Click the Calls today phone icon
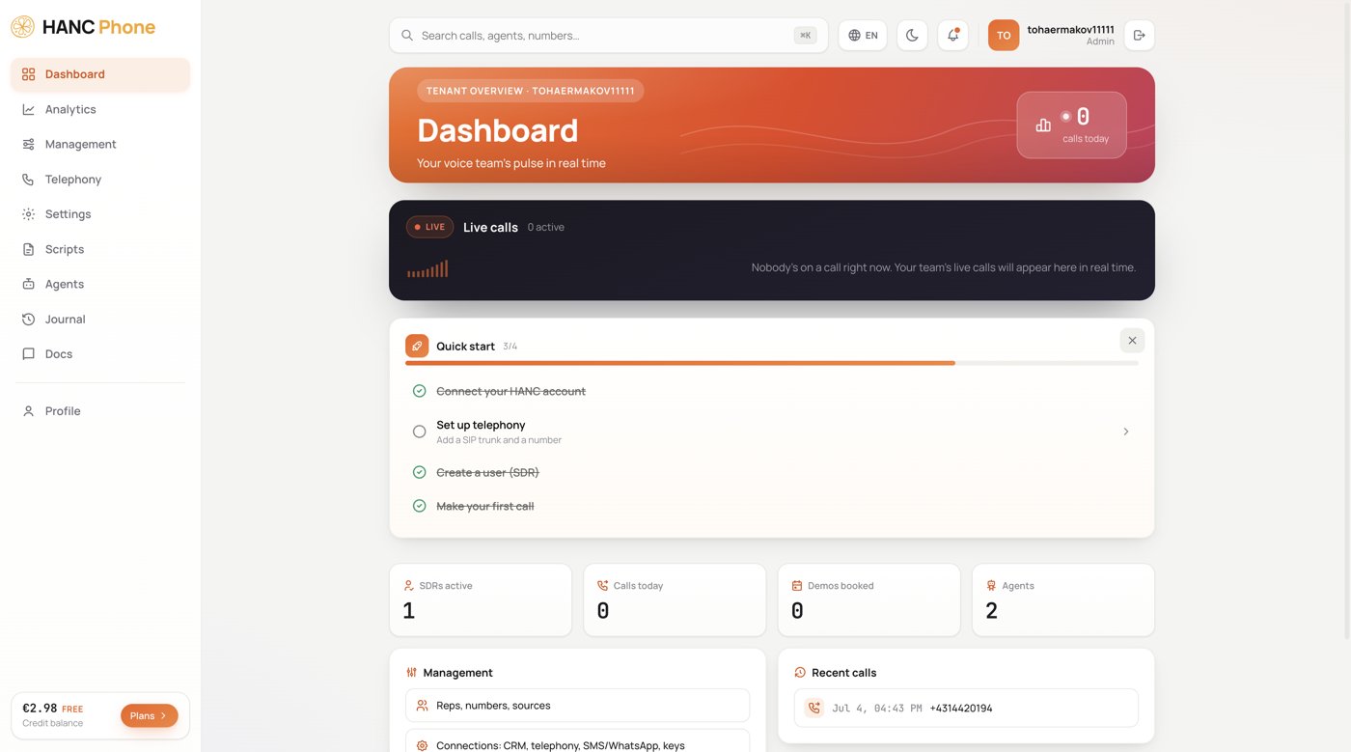 [x=603, y=586]
